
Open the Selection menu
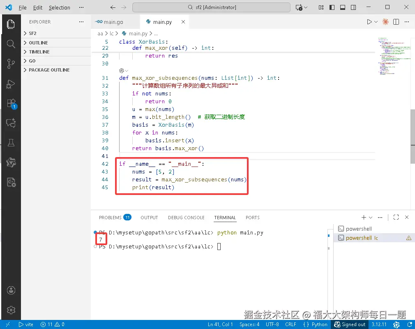coord(59,7)
